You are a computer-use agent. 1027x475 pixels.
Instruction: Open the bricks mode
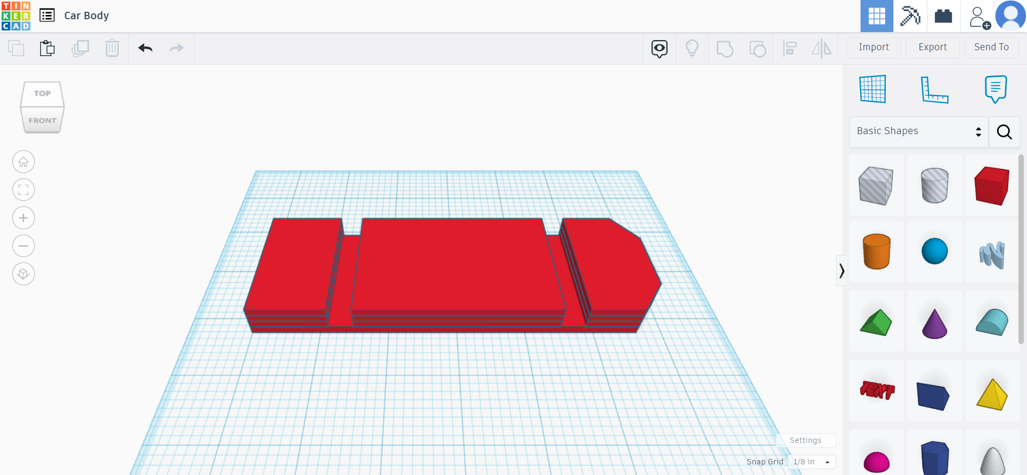(944, 16)
